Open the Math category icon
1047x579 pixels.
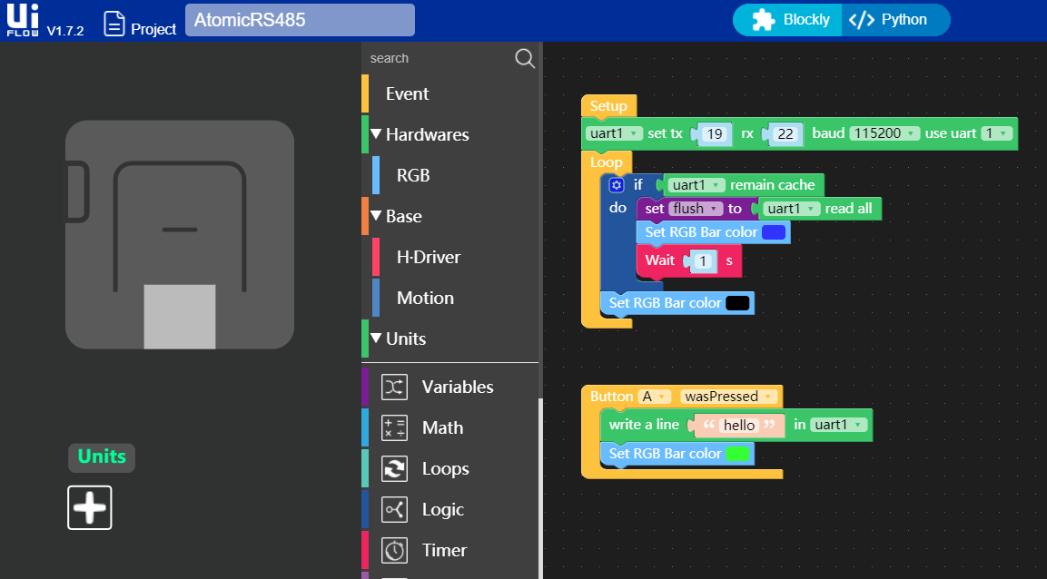point(394,428)
